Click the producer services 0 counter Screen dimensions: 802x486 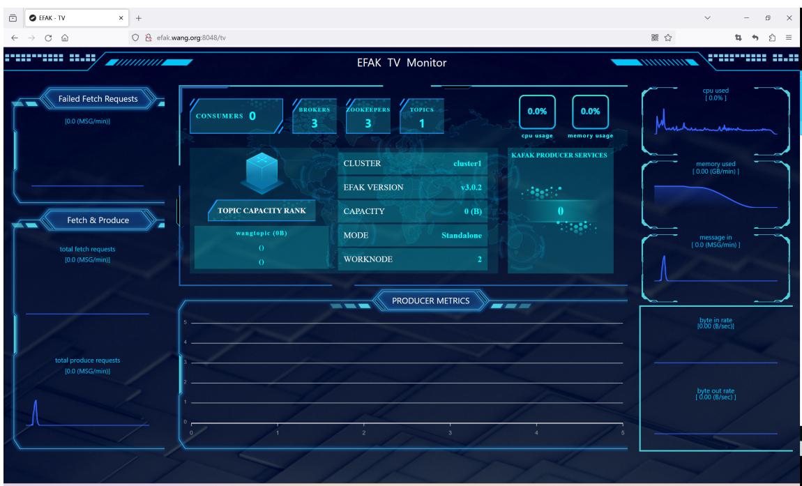coord(561,211)
